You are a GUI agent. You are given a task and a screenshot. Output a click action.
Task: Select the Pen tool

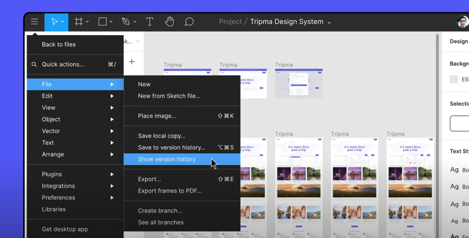[x=126, y=22]
